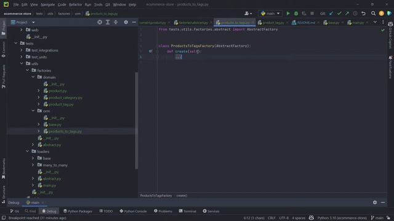Open Bookmarks tool window sidebar
This screenshot has height=221, width=394.
(3, 169)
